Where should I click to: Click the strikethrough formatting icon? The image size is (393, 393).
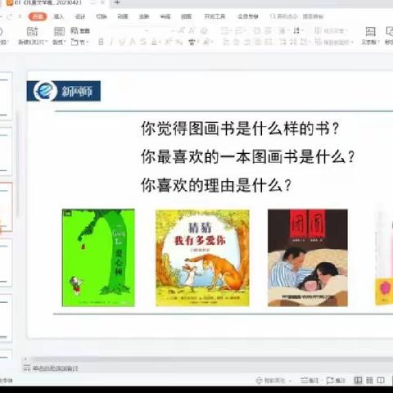143,42
